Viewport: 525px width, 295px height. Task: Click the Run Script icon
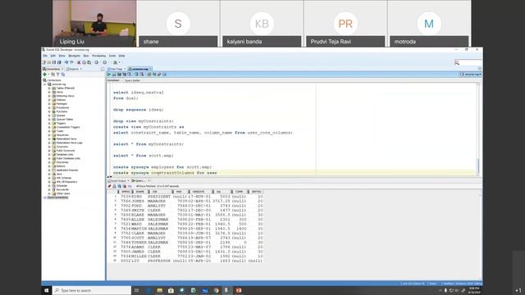point(114,75)
